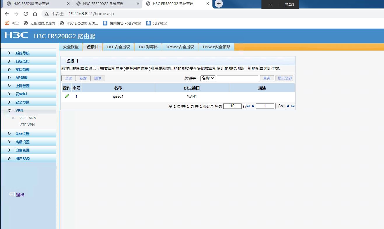Open the 快问快答 - 知了社区 bookmark

click(122, 23)
